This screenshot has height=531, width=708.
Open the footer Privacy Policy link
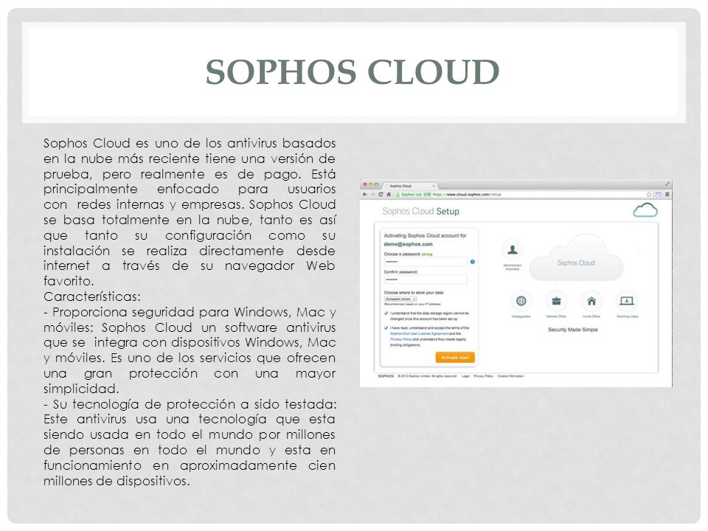pyautogui.click(x=483, y=376)
